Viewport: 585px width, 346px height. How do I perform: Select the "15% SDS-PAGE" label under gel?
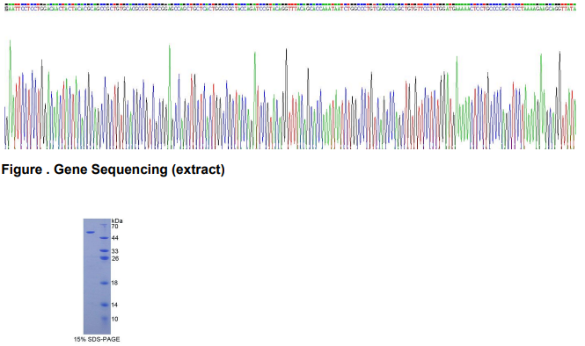(97, 339)
